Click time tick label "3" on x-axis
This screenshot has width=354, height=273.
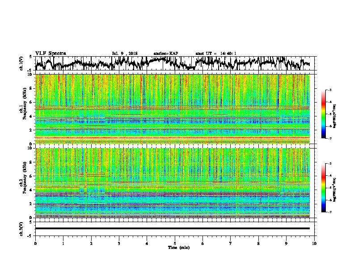tap(119, 244)
